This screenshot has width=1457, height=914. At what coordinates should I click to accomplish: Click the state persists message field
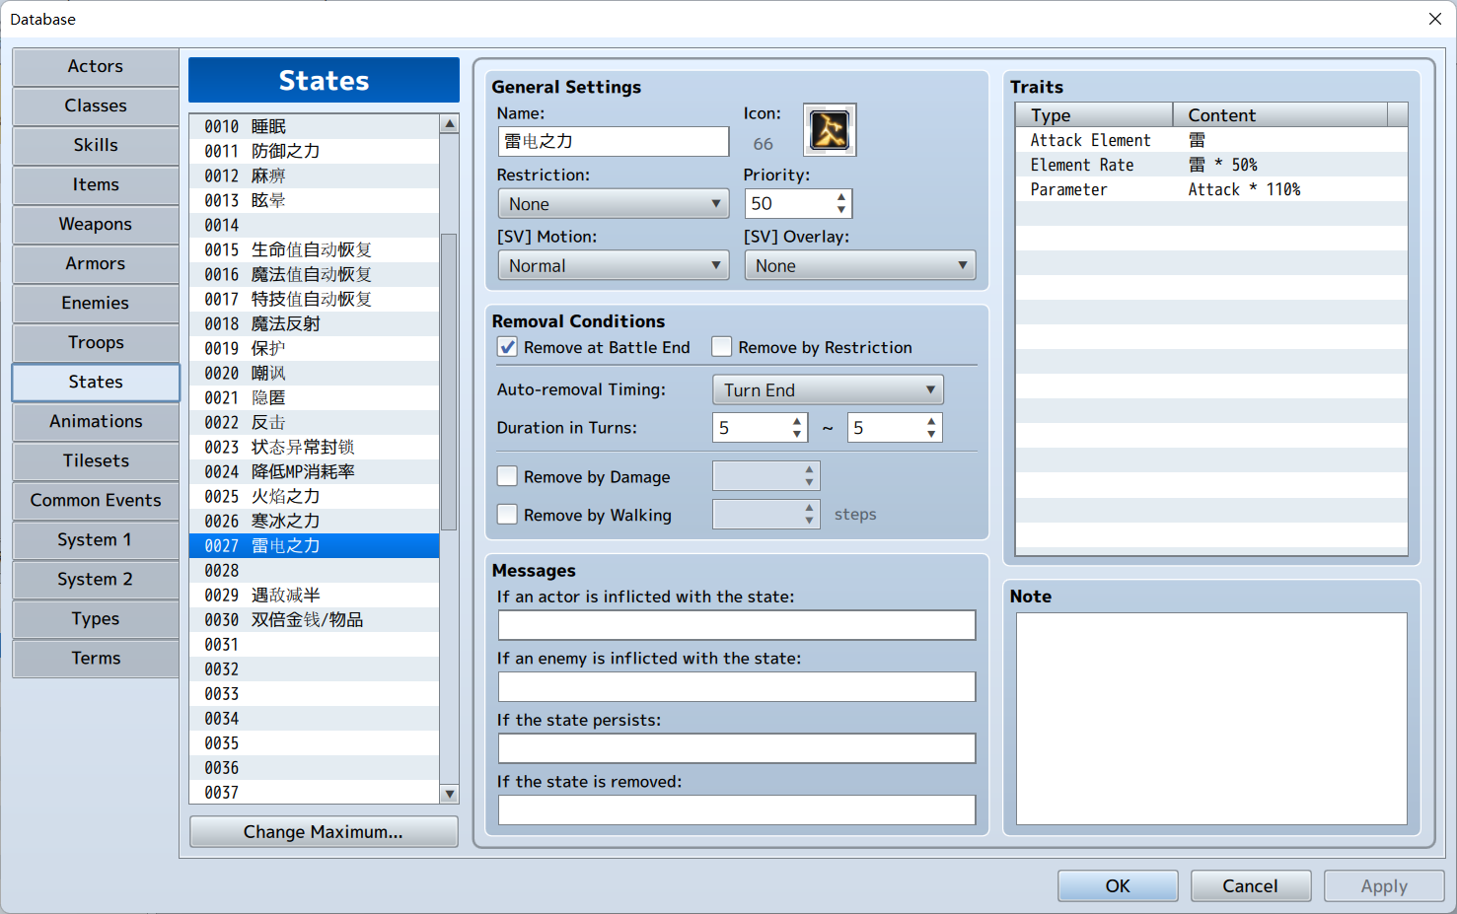737,748
